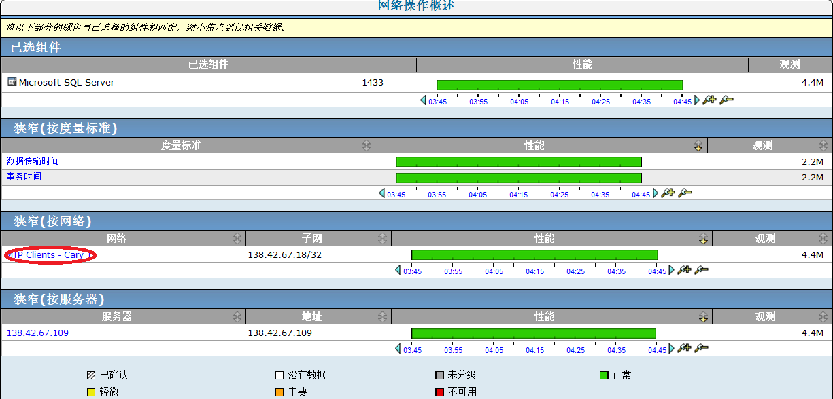The image size is (833, 399).
Task: Zoom in the metrics section timeline
Action: point(668,193)
